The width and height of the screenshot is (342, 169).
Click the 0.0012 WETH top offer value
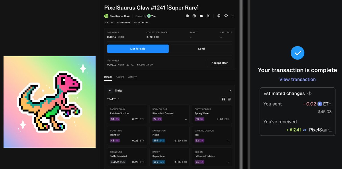pos(116,37)
